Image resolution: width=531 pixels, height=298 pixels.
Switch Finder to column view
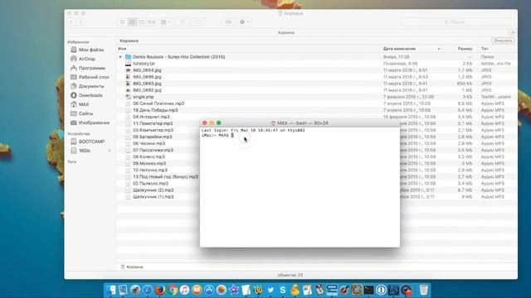coord(142,22)
